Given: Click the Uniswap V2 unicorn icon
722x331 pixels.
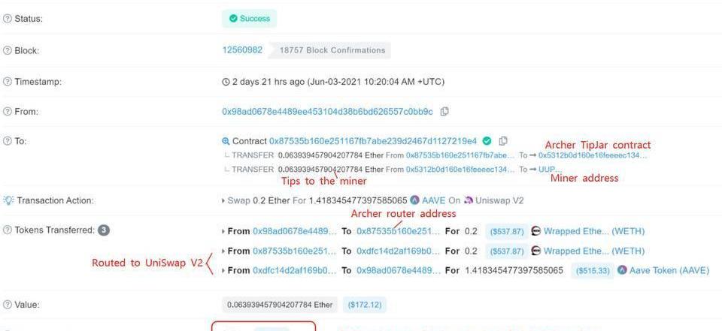Looking at the screenshot, I should pos(469,200).
